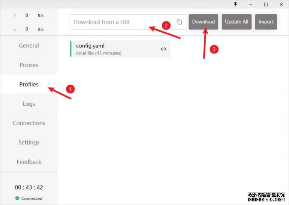Click the paste clipboard icon in URL field
The image size is (289, 205).
(x=179, y=22)
